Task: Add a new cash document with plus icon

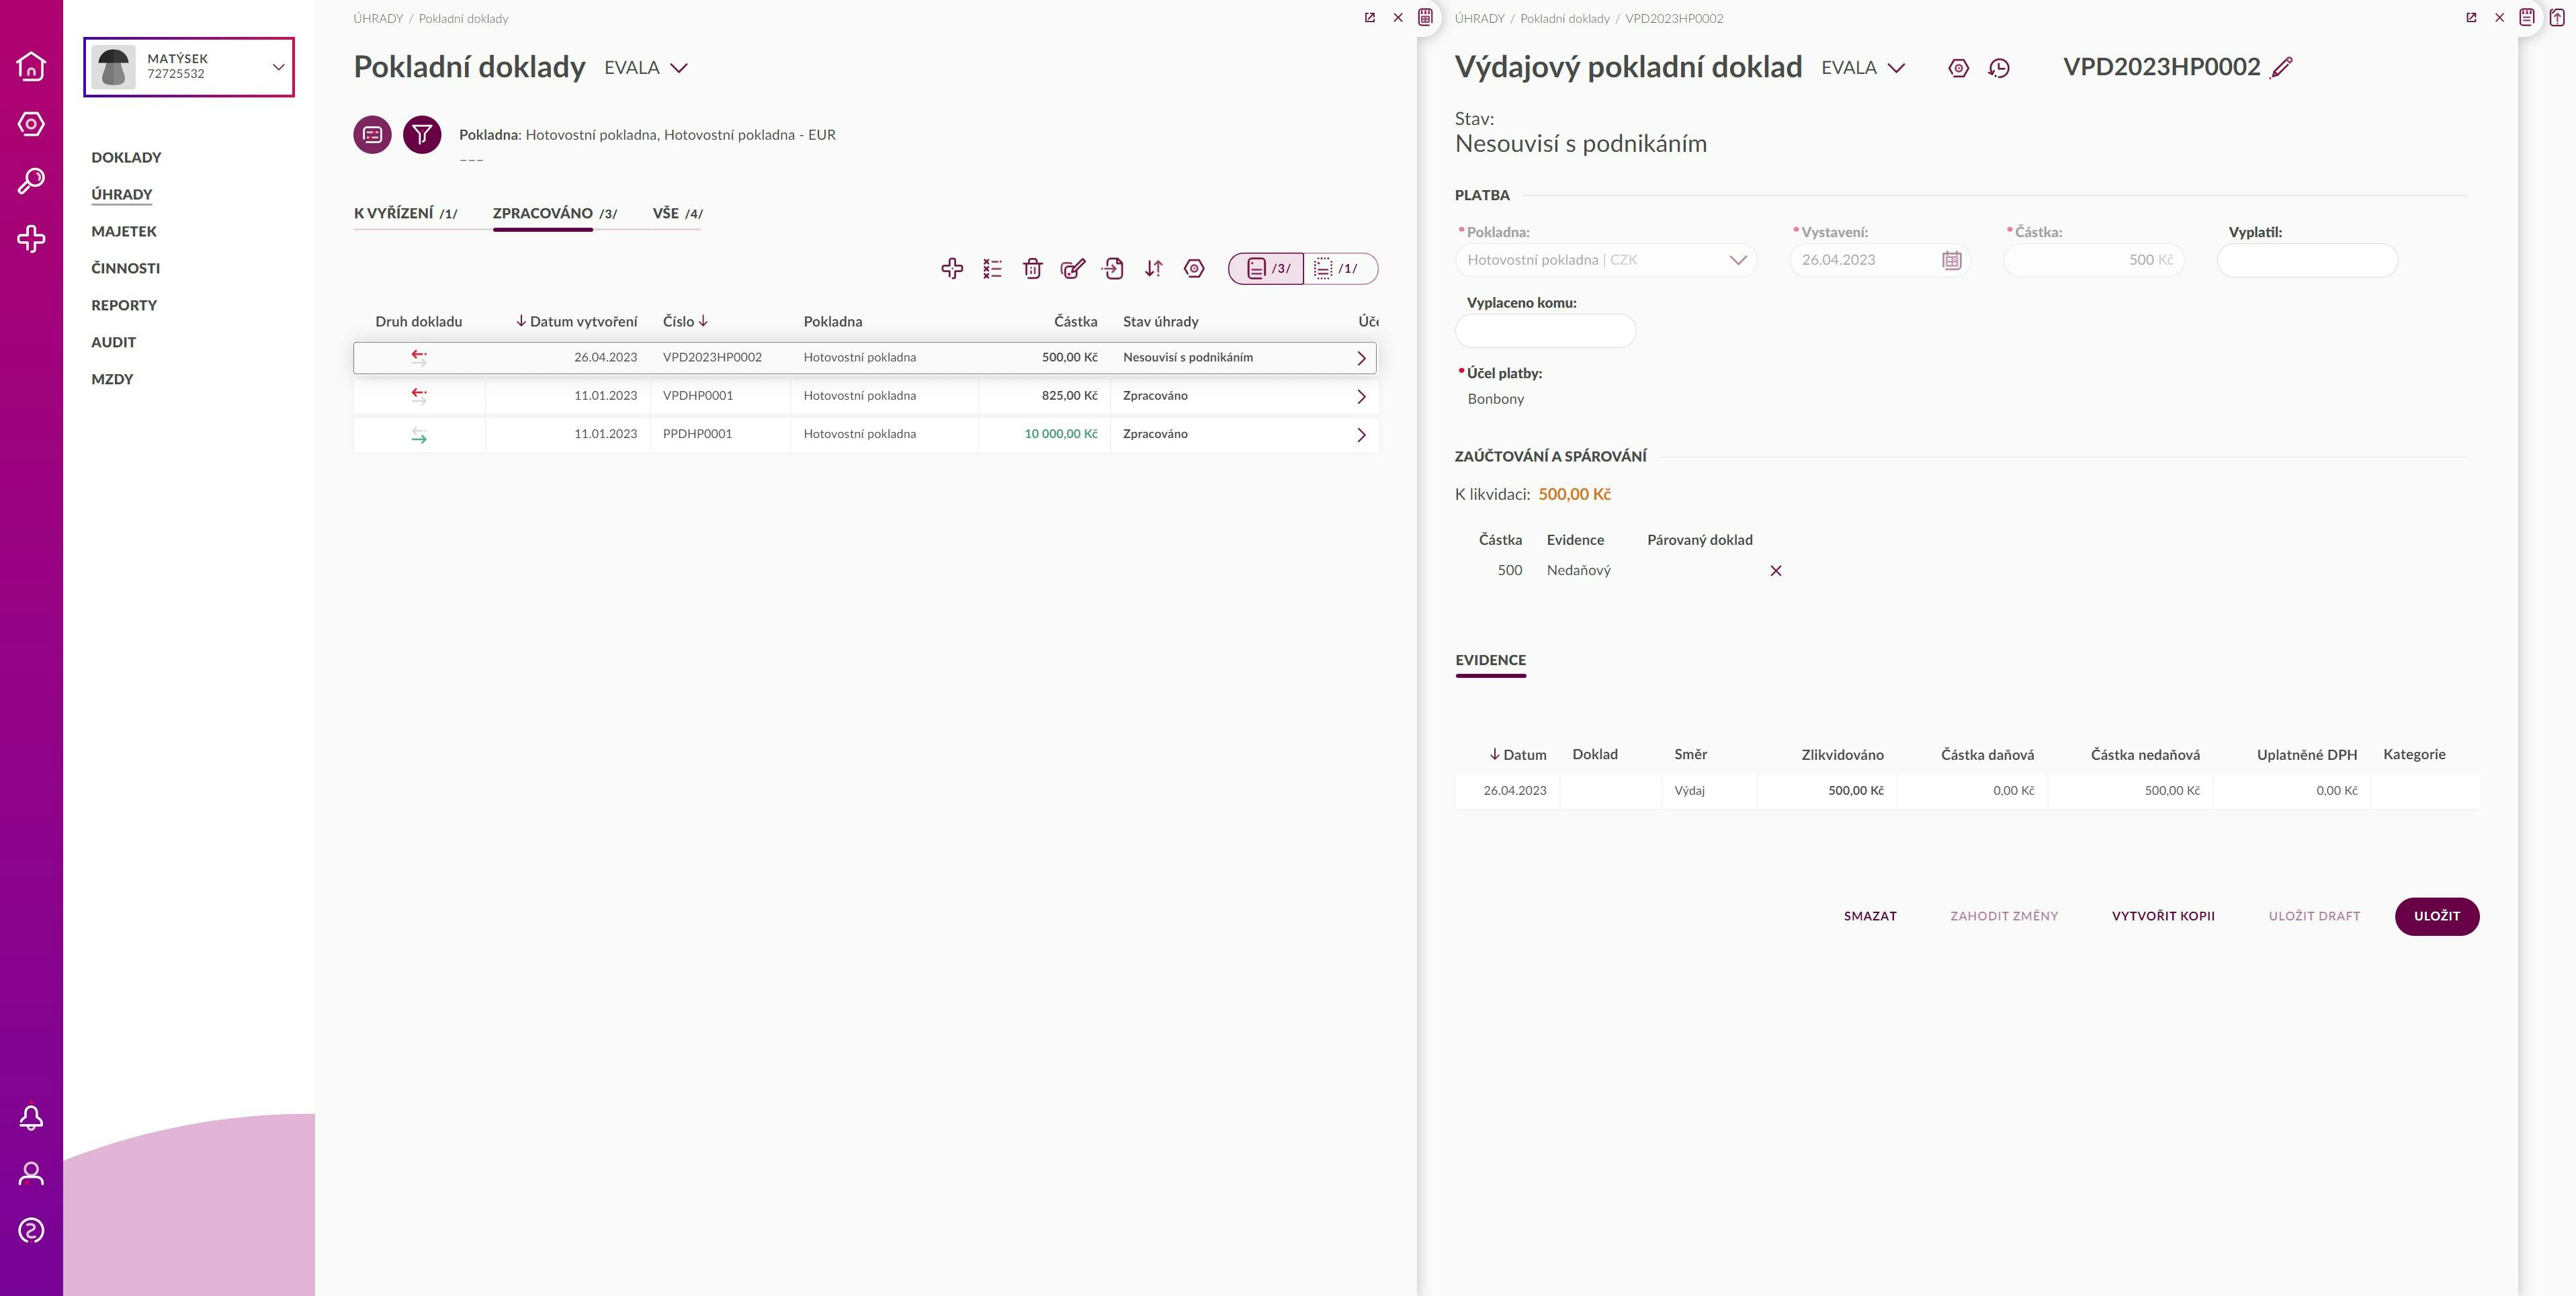Action: [x=952, y=268]
